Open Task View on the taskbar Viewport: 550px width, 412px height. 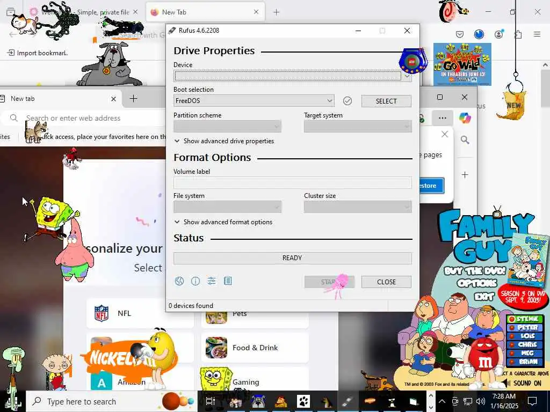pos(210,401)
